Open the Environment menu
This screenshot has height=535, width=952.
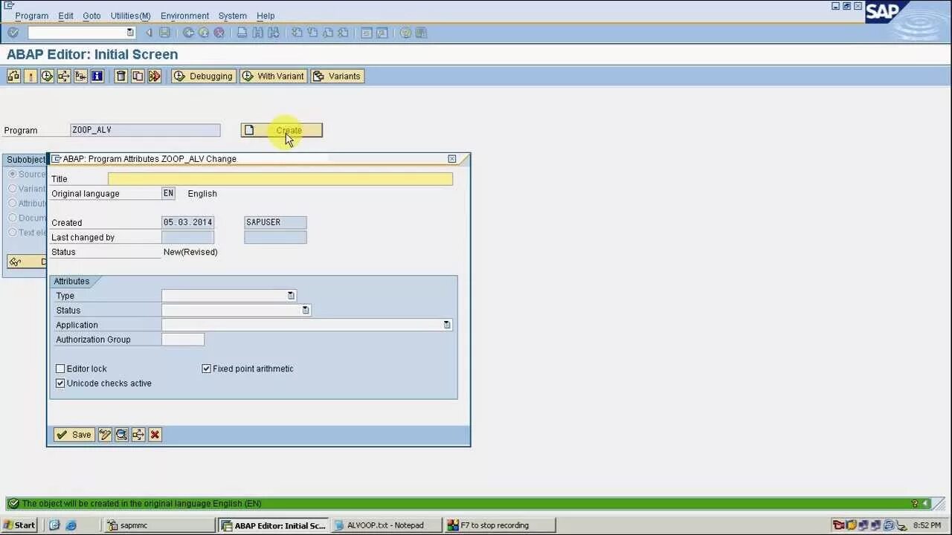pyautogui.click(x=184, y=16)
